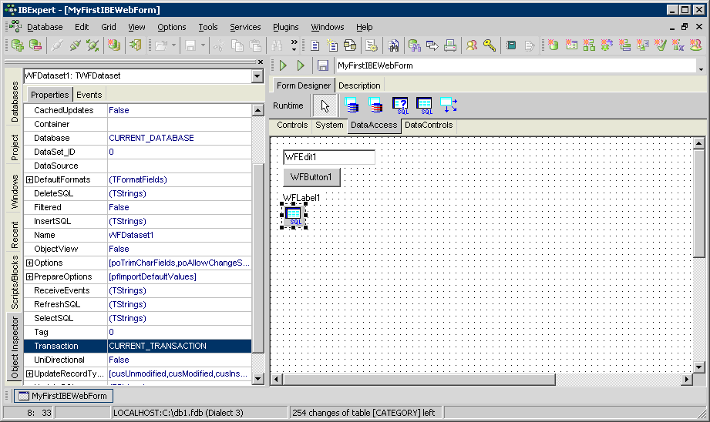This screenshot has width=710, height=422.
Task: Switch to the System palette tab
Action: point(329,125)
